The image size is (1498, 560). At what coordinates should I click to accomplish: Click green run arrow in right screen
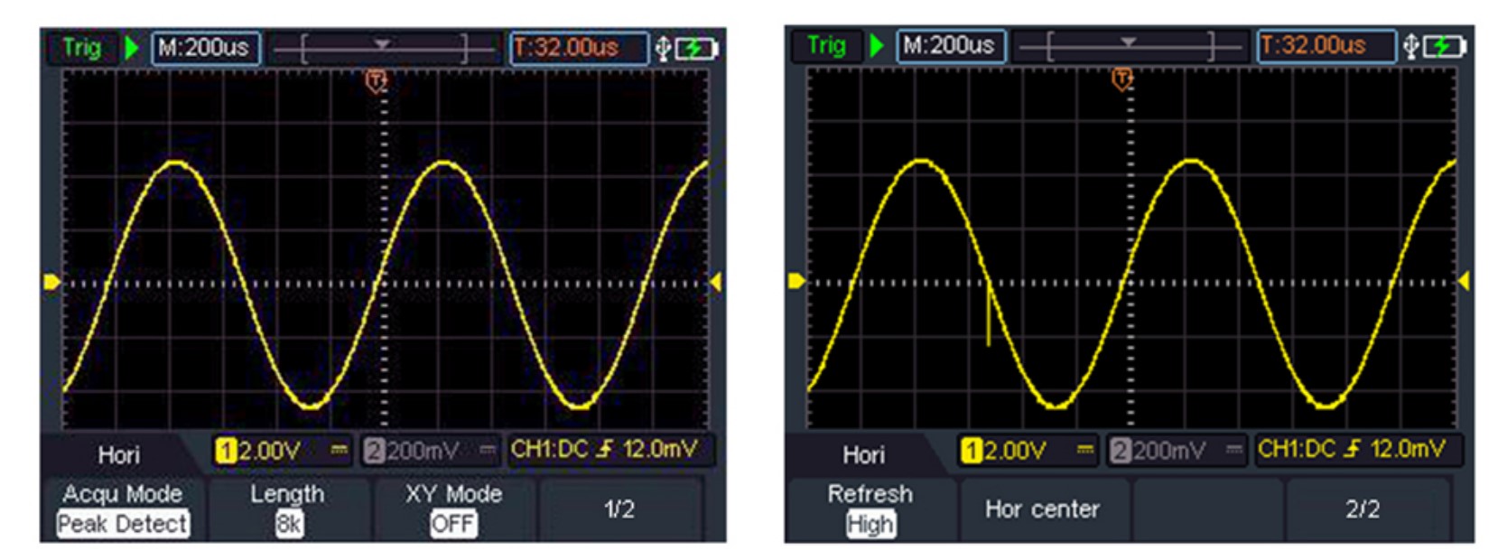pyautogui.click(x=876, y=45)
